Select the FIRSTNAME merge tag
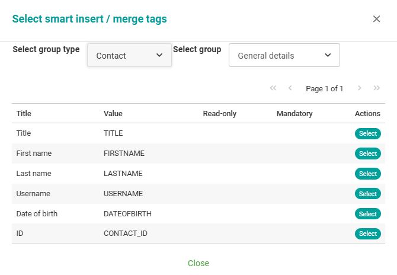The width and height of the screenshot is (397, 275). pos(367,154)
